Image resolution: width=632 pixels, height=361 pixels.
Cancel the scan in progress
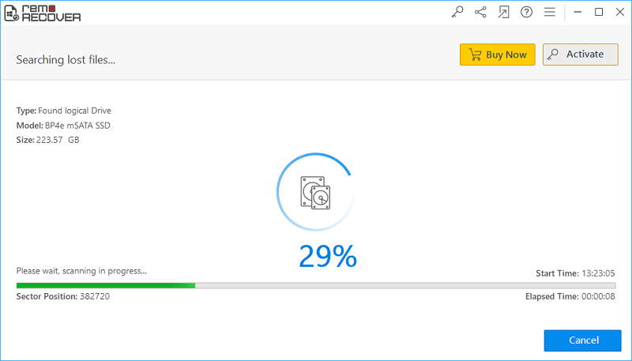(582, 340)
